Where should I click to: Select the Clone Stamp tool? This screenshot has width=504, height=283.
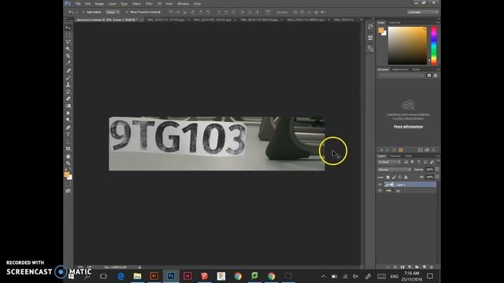[69, 85]
